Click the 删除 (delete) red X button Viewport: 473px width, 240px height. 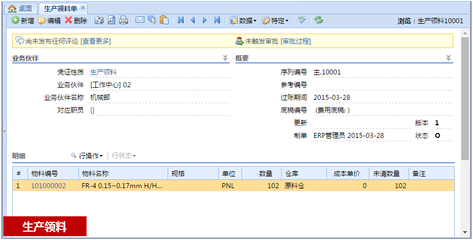[x=76, y=20]
